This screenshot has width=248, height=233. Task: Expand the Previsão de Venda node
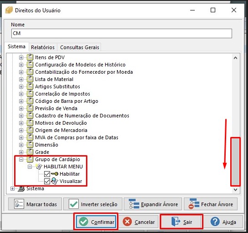coord(21,108)
